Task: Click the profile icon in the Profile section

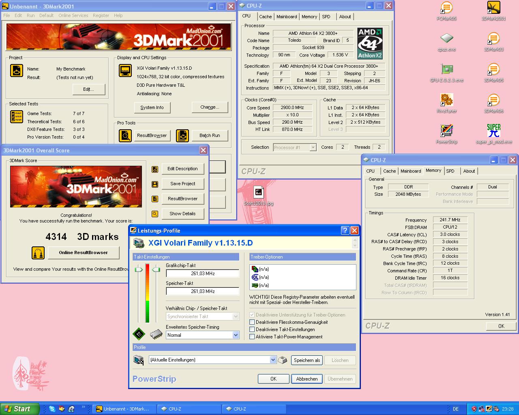Action: (139, 360)
